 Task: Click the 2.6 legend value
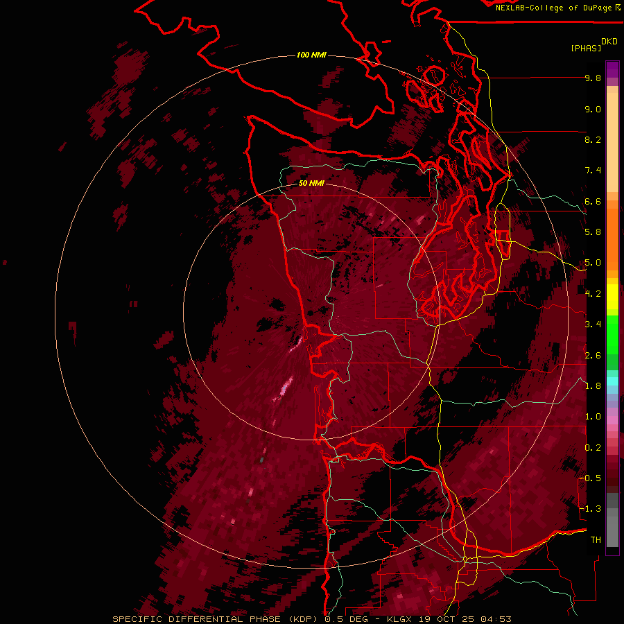point(593,356)
